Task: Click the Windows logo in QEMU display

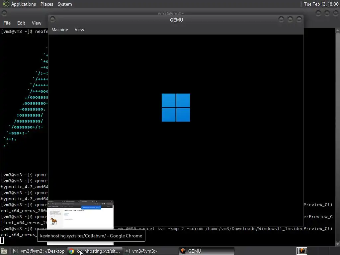Action: 176,108
